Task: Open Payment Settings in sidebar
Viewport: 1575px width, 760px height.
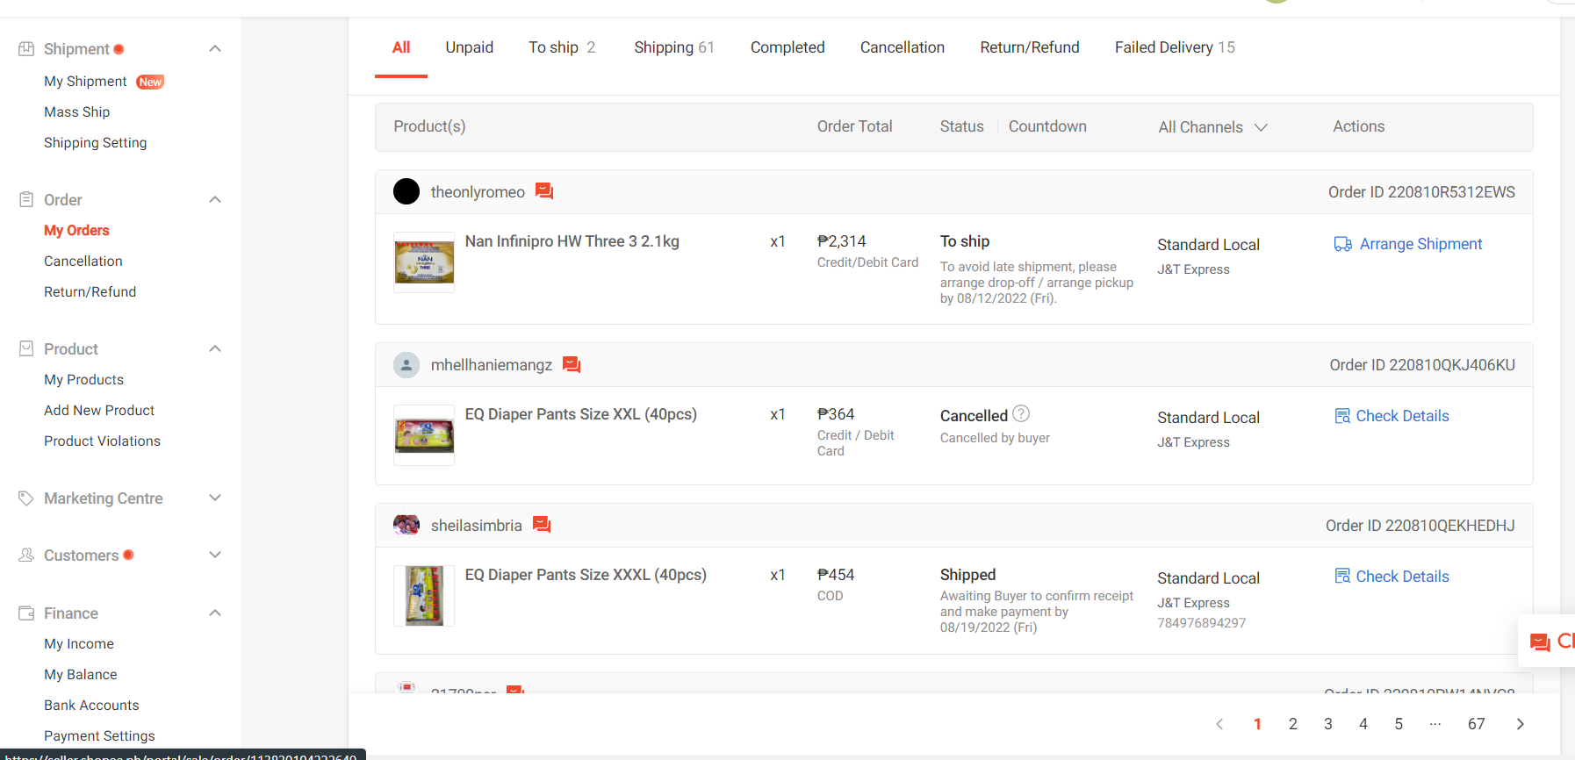Action: point(99,736)
